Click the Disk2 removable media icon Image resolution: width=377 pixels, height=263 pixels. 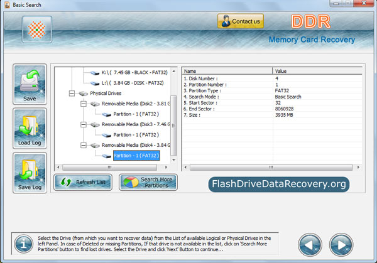click(95, 104)
